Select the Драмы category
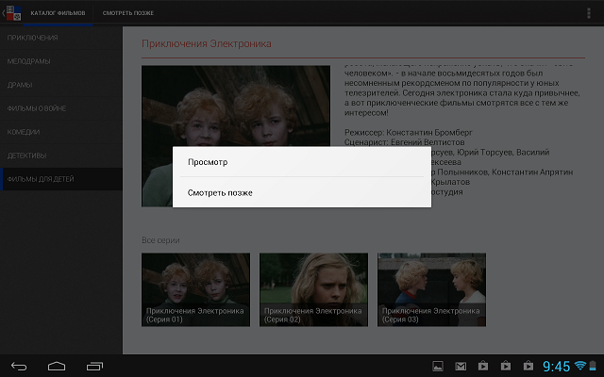This screenshot has height=377, width=604. [x=61, y=85]
